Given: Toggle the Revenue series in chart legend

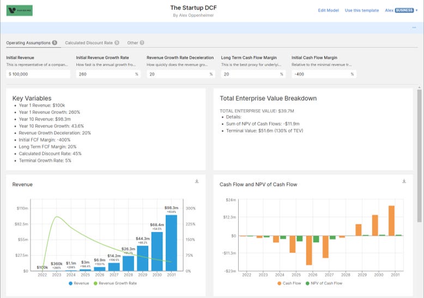Looking at the screenshot, I should [x=78, y=283].
